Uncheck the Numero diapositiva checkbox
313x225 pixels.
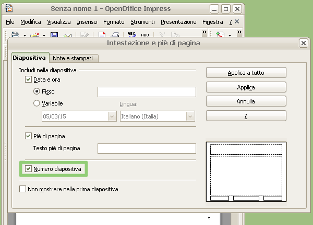coord(29,169)
